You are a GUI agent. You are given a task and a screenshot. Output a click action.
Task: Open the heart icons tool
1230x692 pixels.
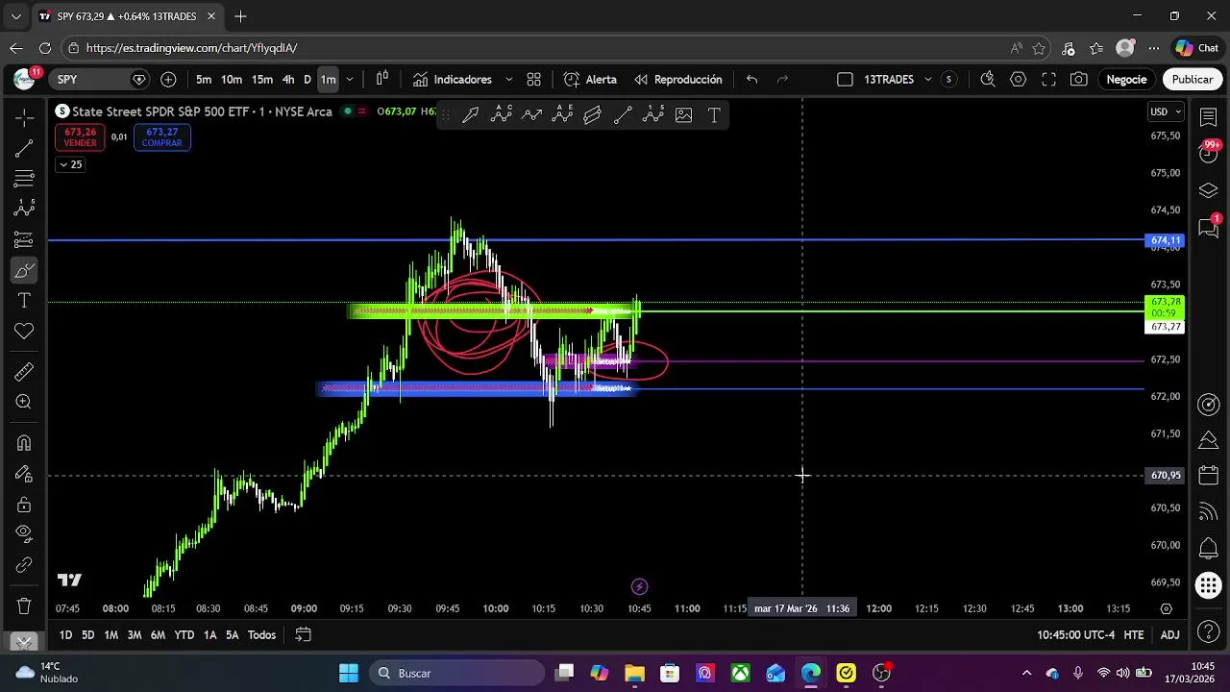[x=24, y=332]
